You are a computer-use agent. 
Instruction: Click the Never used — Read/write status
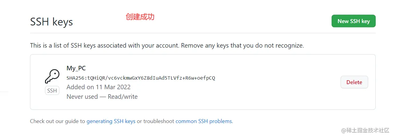[102, 97]
